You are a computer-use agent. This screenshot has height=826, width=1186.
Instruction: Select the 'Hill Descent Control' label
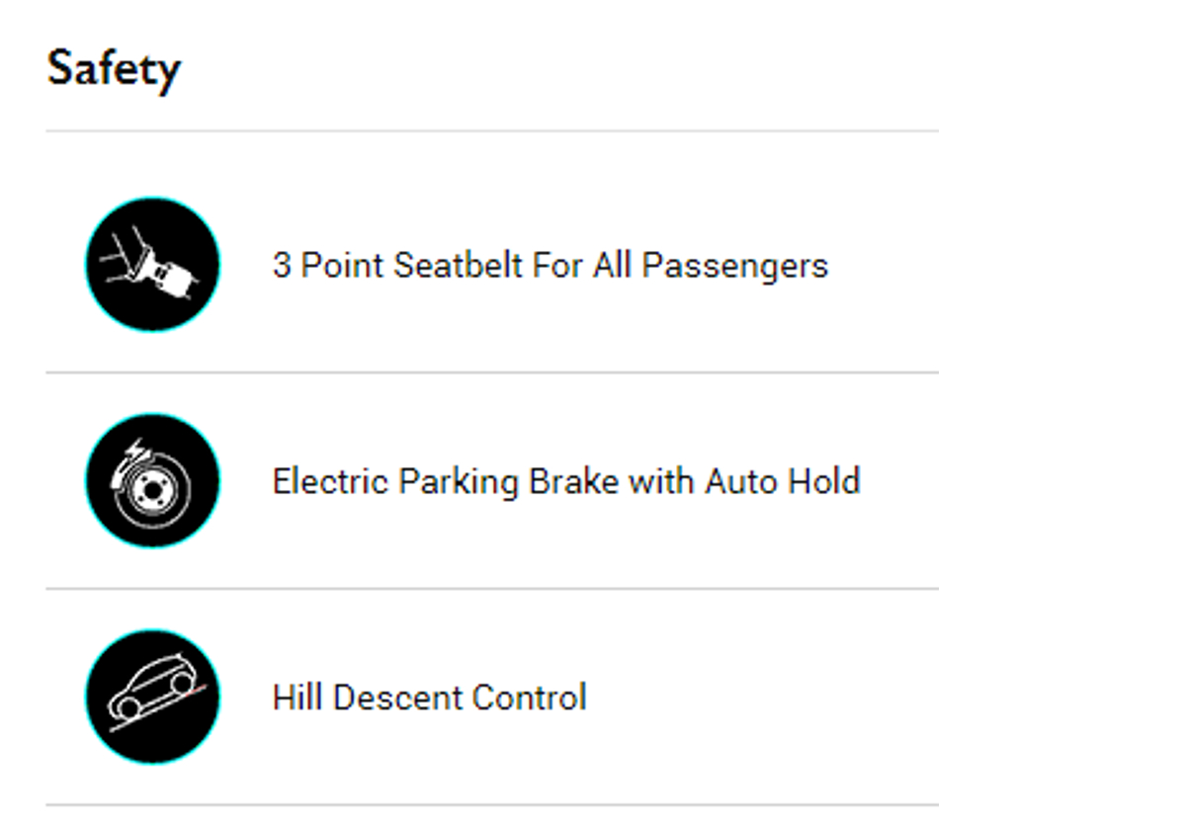(x=429, y=698)
